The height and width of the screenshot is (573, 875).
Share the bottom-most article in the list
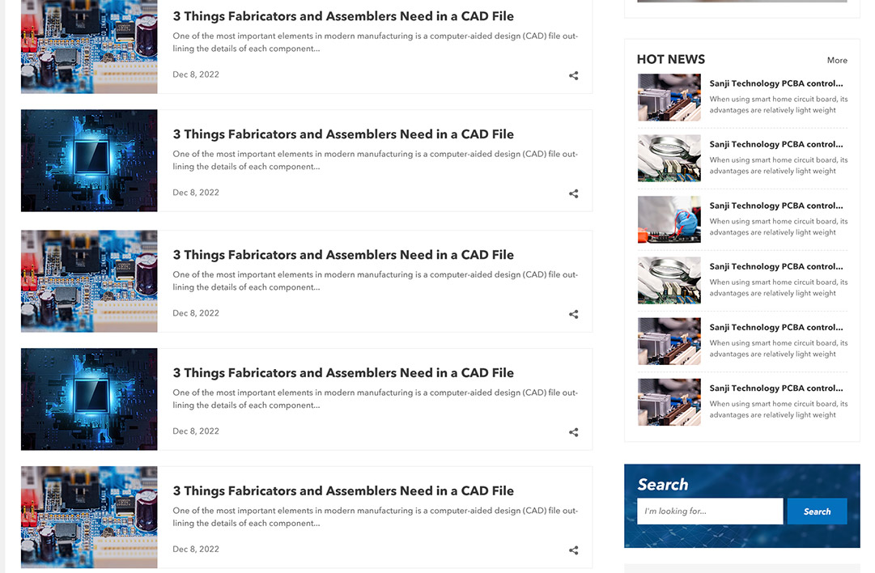[x=573, y=551]
